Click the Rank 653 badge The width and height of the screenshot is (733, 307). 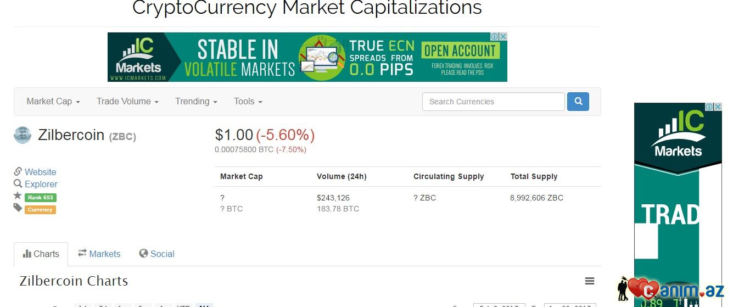(41, 197)
